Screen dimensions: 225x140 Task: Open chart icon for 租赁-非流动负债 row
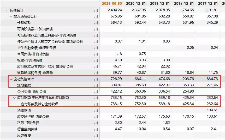[96, 60]
